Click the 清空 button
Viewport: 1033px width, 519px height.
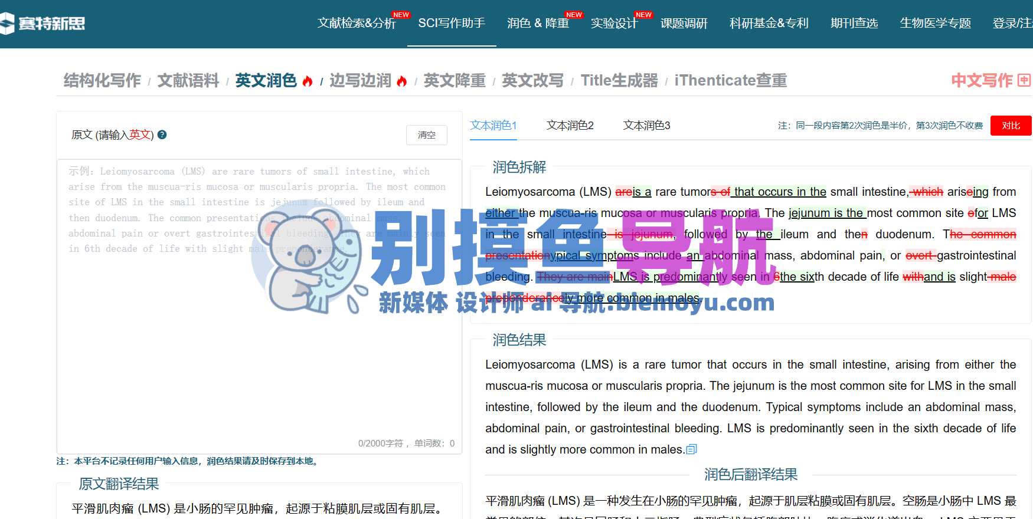tap(427, 135)
